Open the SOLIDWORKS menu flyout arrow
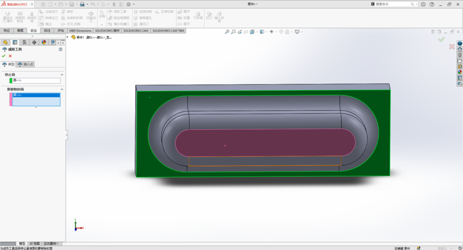This screenshot has width=463, height=250. [x=32, y=5]
